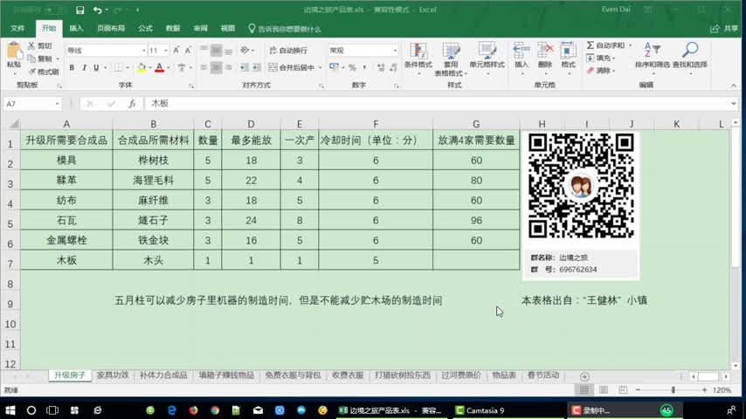
Task: Open Format as Table (套用表格格式)
Action: (x=451, y=59)
